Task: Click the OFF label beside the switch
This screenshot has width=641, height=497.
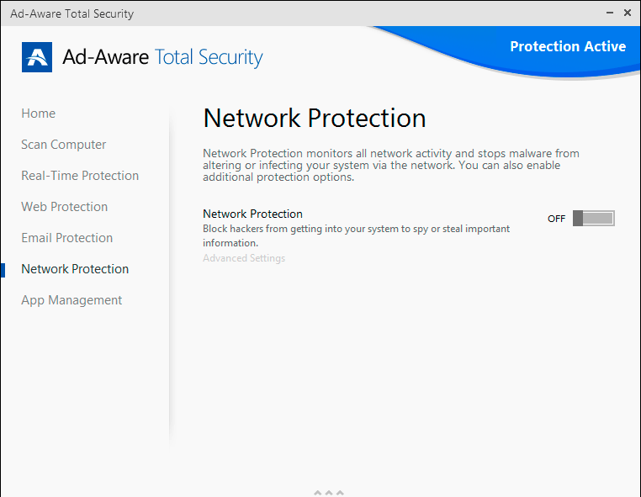Action: [x=557, y=219]
